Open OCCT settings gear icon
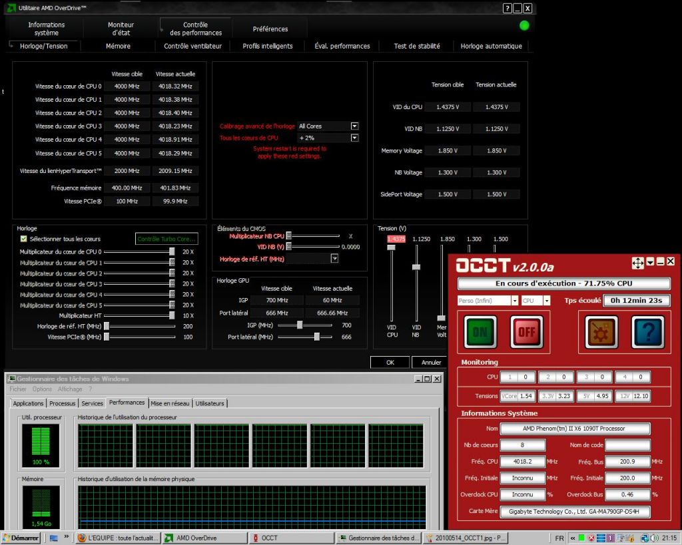This screenshot has height=545, width=682. pyautogui.click(x=601, y=333)
